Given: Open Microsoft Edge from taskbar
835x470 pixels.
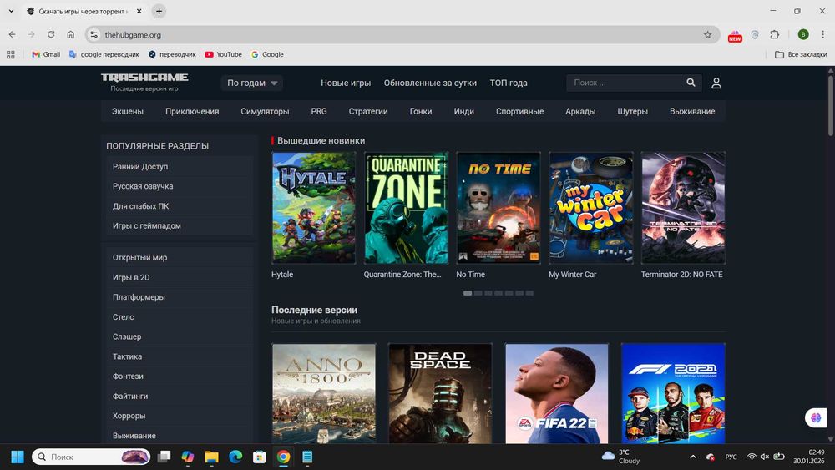Looking at the screenshot, I should [235, 457].
